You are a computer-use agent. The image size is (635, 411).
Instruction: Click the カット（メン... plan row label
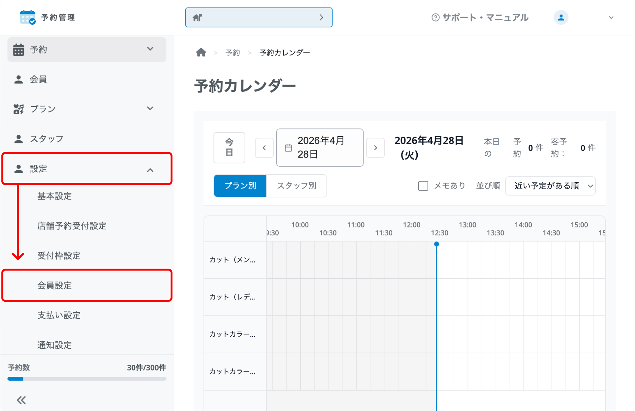coord(232,260)
